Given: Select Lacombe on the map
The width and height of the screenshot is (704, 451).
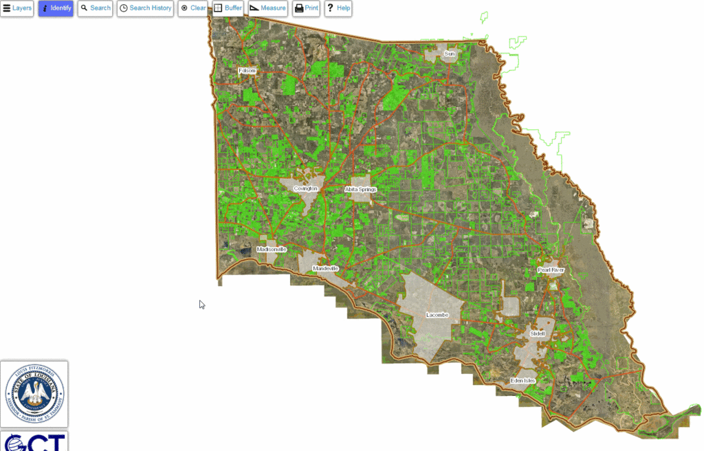Looking at the screenshot, I should 437,314.
